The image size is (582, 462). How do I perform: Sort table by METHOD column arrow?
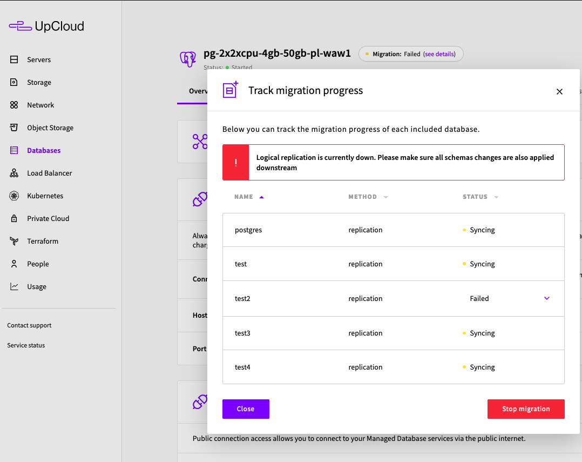click(385, 197)
